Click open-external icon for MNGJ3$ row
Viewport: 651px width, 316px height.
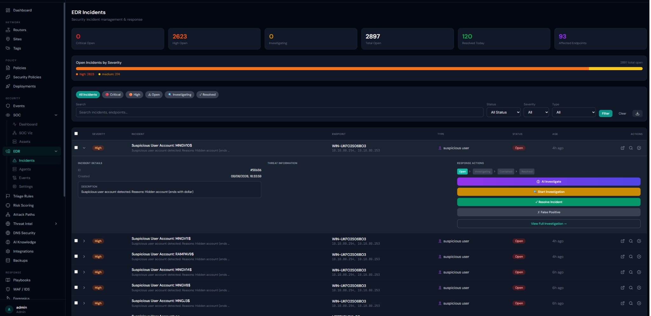point(622,303)
